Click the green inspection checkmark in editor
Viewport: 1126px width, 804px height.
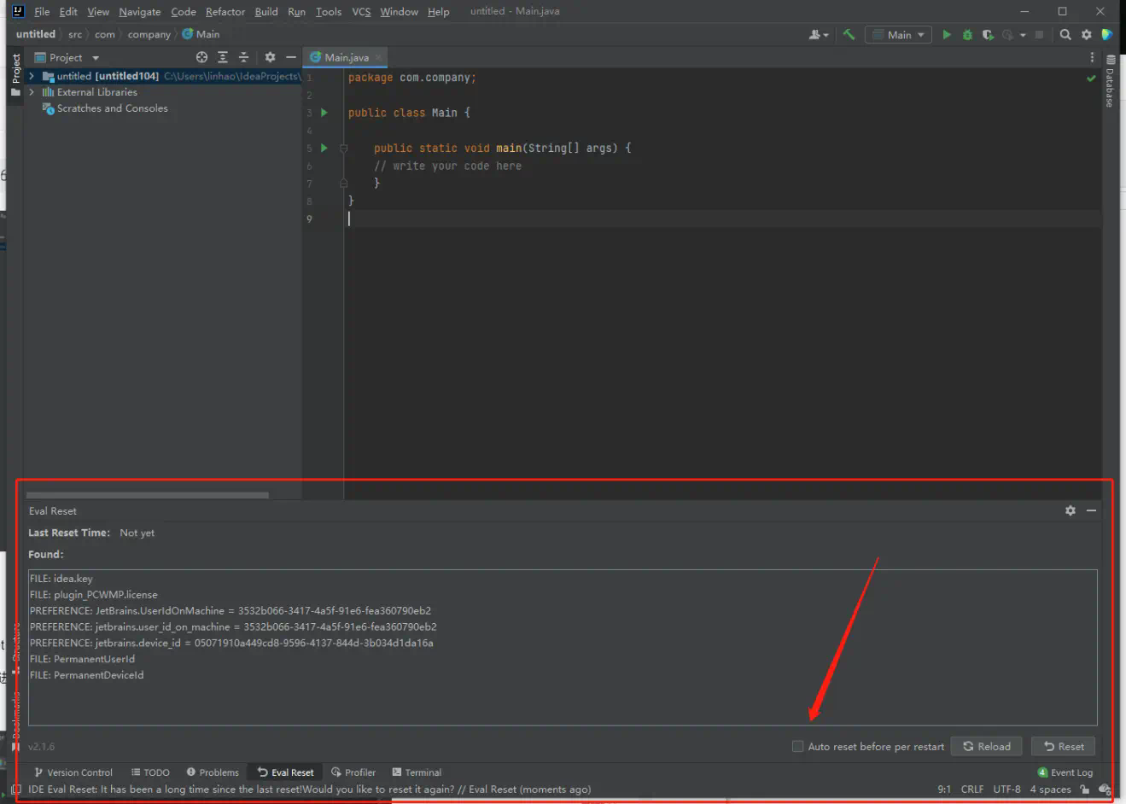pyautogui.click(x=1091, y=79)
